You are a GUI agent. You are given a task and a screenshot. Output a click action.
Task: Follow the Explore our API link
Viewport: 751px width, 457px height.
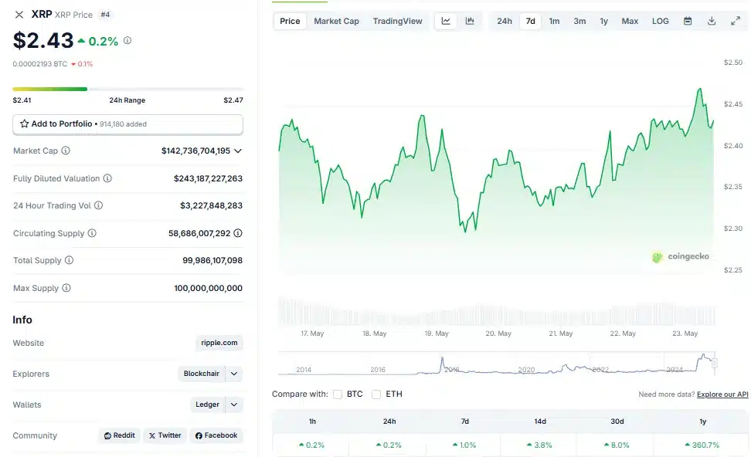click(722, 394)
